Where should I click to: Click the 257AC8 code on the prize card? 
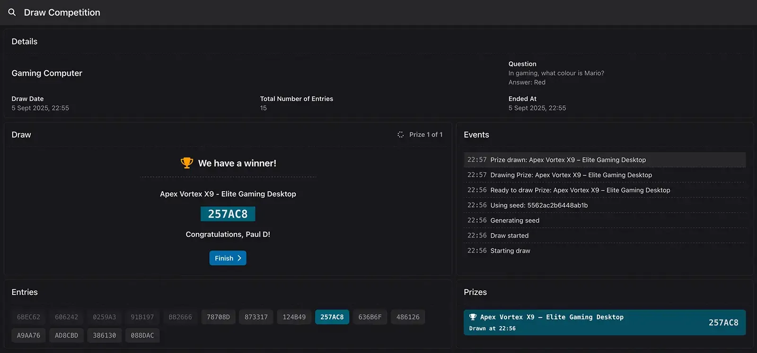tap(723, 323)
